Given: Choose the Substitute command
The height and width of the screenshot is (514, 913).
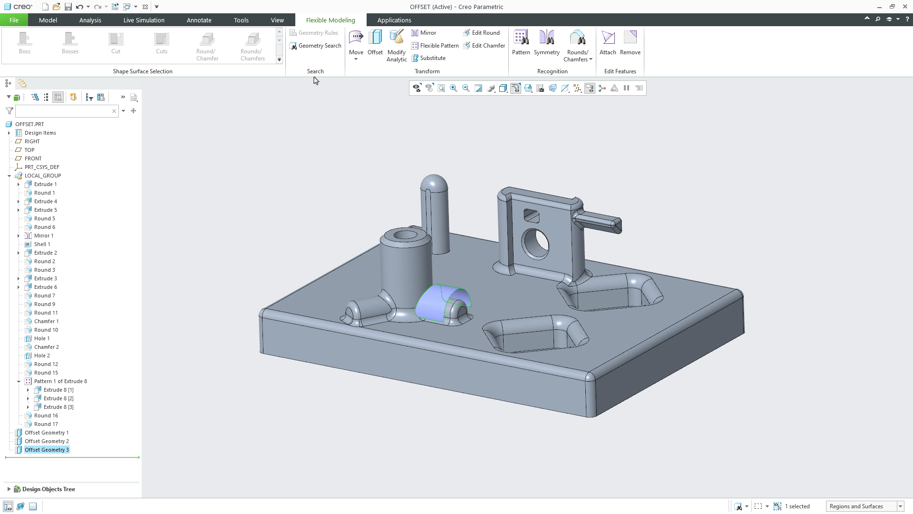Looking at the screenshot, I should point(428,58).
